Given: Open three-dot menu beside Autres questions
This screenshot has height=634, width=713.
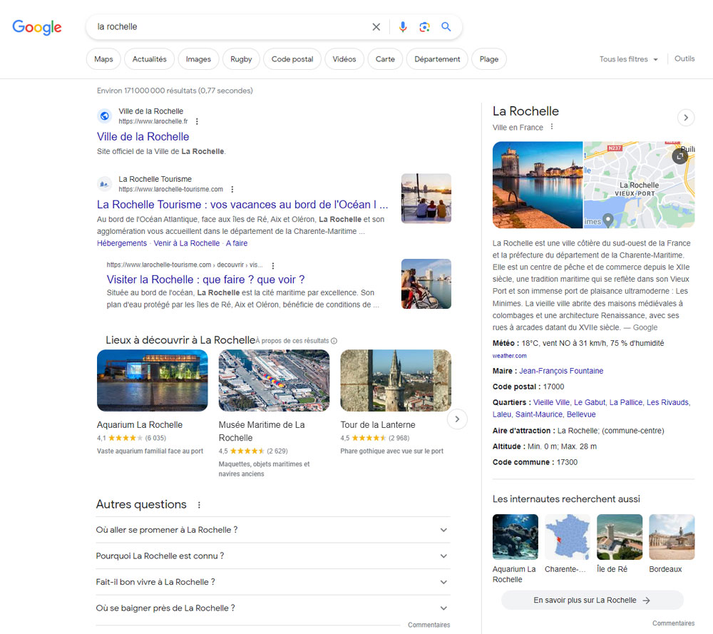Looking at the screenshot, I should point(199,505).
